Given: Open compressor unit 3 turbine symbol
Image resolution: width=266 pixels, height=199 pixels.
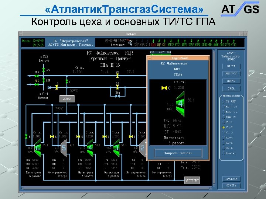Looking at the screenshot, I should click(x=116, y=148).
